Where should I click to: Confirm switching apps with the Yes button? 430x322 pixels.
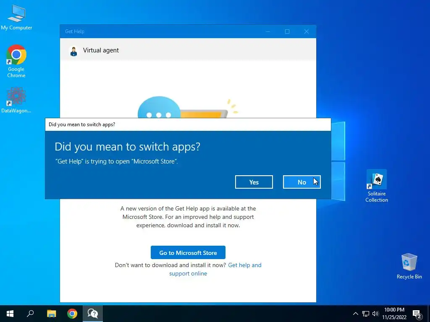pyautogui.click(x=254, y=182)
